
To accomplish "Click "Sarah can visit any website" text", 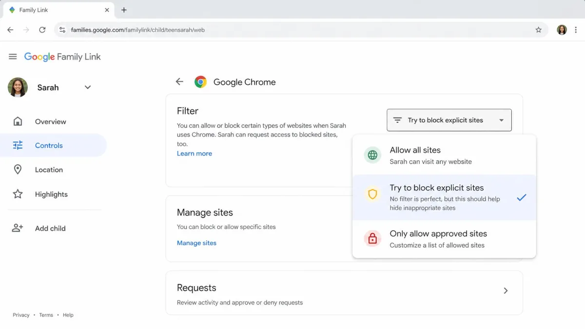I will pos(431,162).
